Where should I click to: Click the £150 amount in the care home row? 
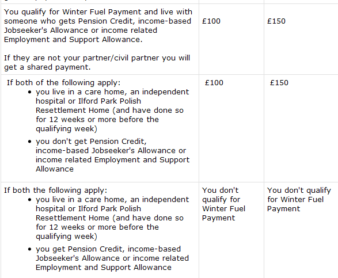pos(279,83)
